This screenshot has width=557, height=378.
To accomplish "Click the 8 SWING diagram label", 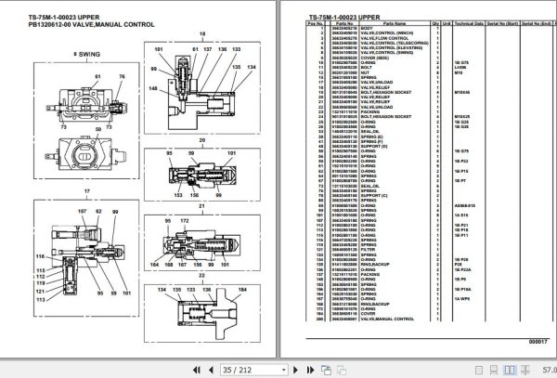I will click(x=86, y=55).
